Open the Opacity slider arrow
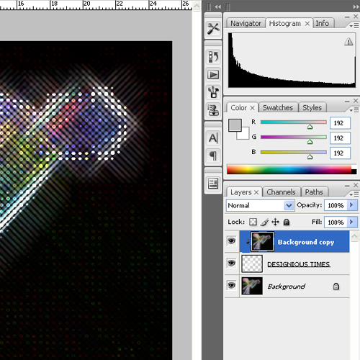 click(x=351, y=205)
